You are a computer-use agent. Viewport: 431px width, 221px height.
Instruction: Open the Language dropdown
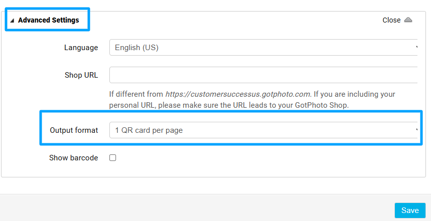point(263,48)
